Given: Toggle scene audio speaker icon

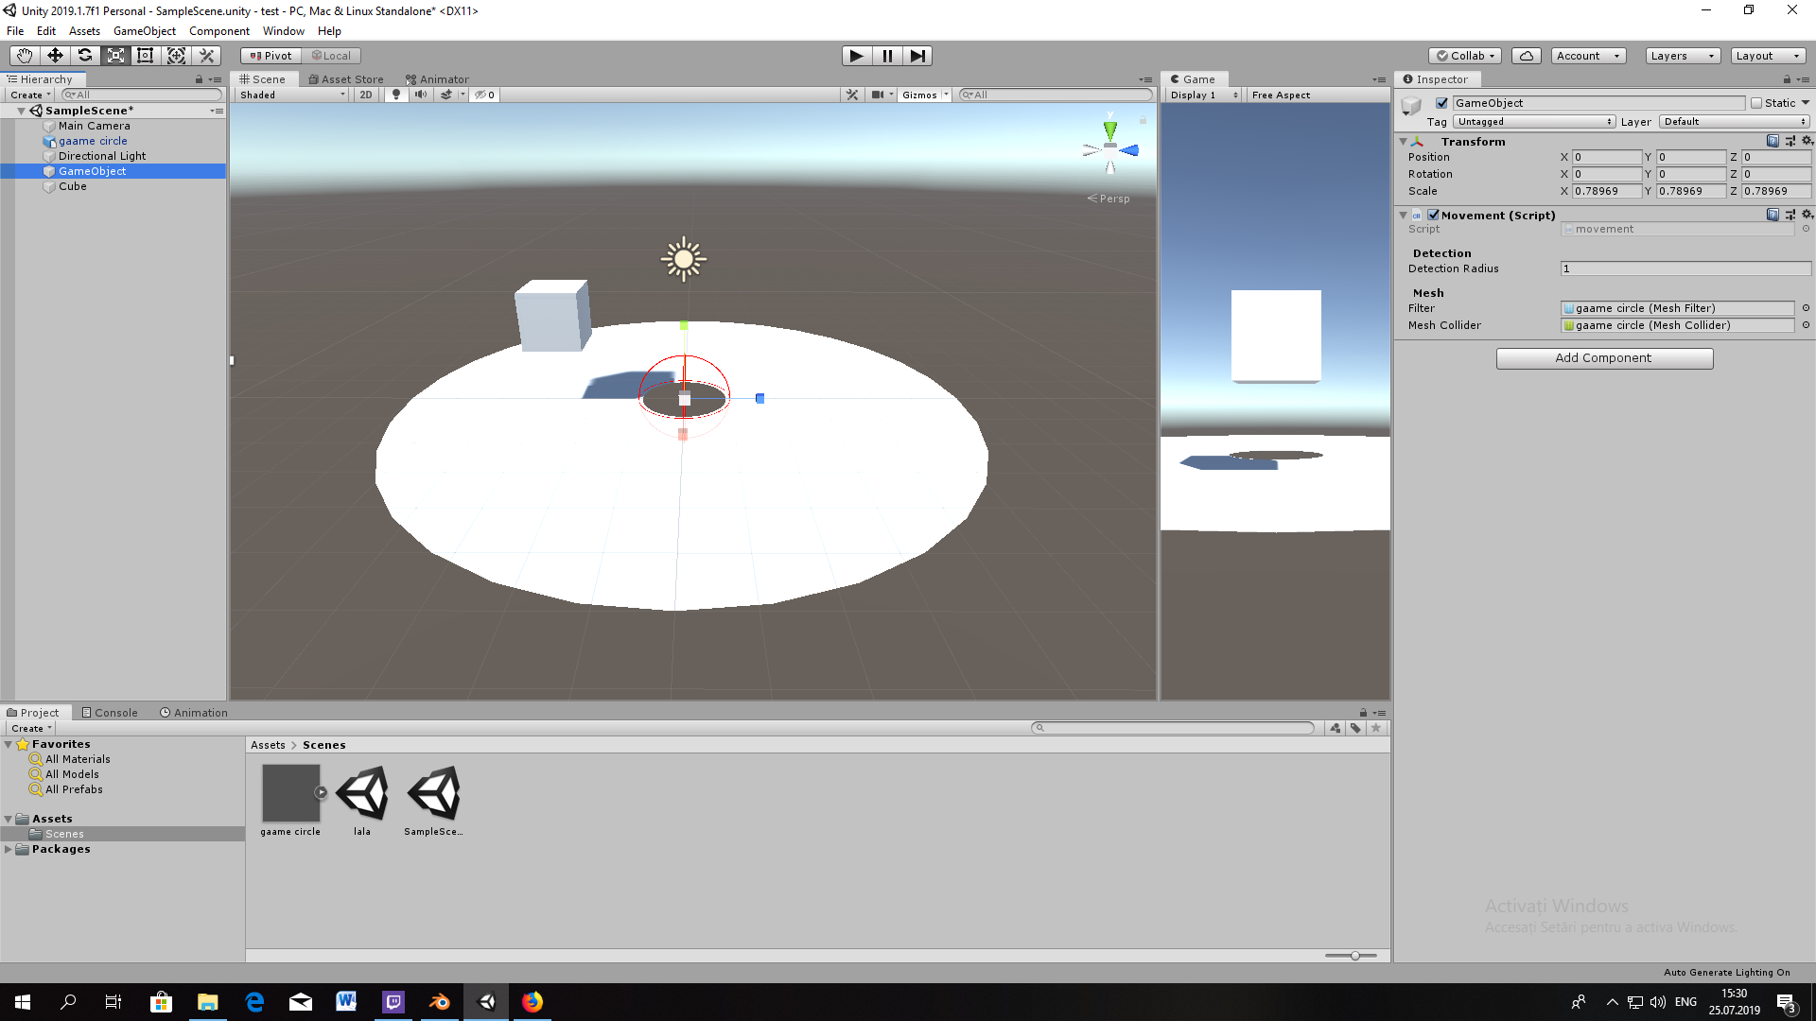Looking at the screenshot, I should pyautogui.click(x=421, y=95).
